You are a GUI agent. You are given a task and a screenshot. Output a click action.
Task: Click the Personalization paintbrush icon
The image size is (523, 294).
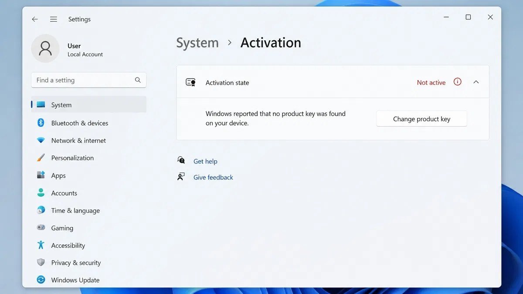[x=41, y=158]
